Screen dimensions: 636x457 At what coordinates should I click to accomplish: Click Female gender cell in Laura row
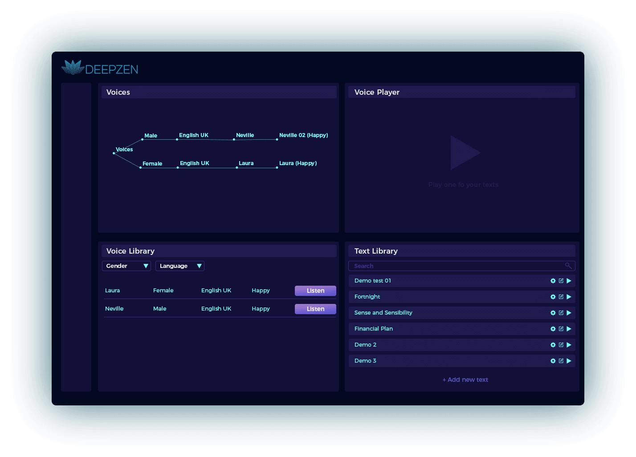(x=163, y=291)
